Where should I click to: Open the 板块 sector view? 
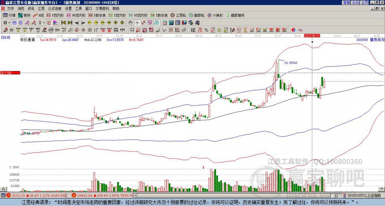(x=24, y=15)
